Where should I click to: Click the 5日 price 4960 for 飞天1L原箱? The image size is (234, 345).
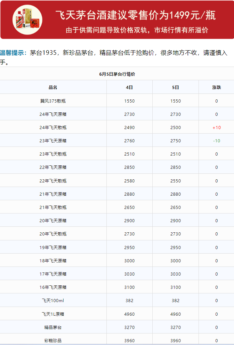176,314
